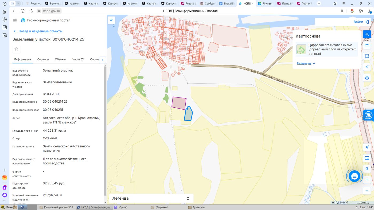This screenshot has width=374, height=210.
Task: Click the cadastral cost 92 963,45 руб.
Action: click(x=54, y=183)
